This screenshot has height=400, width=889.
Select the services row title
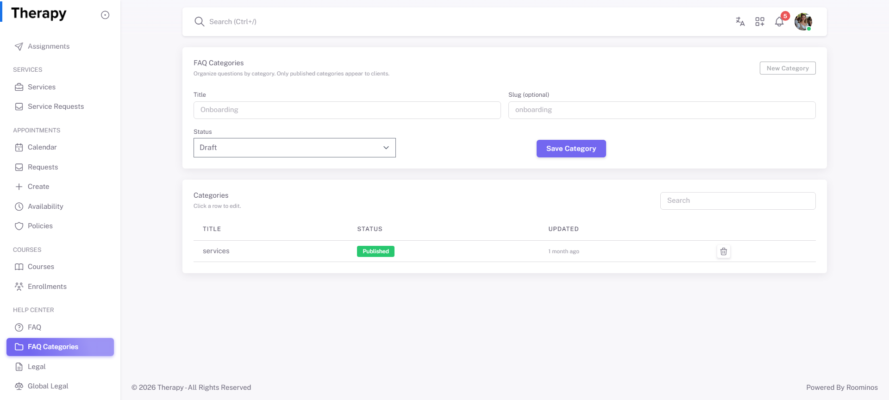point(216,251)
